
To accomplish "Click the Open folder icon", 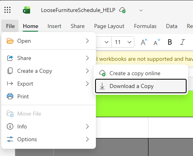I will 10,41.
